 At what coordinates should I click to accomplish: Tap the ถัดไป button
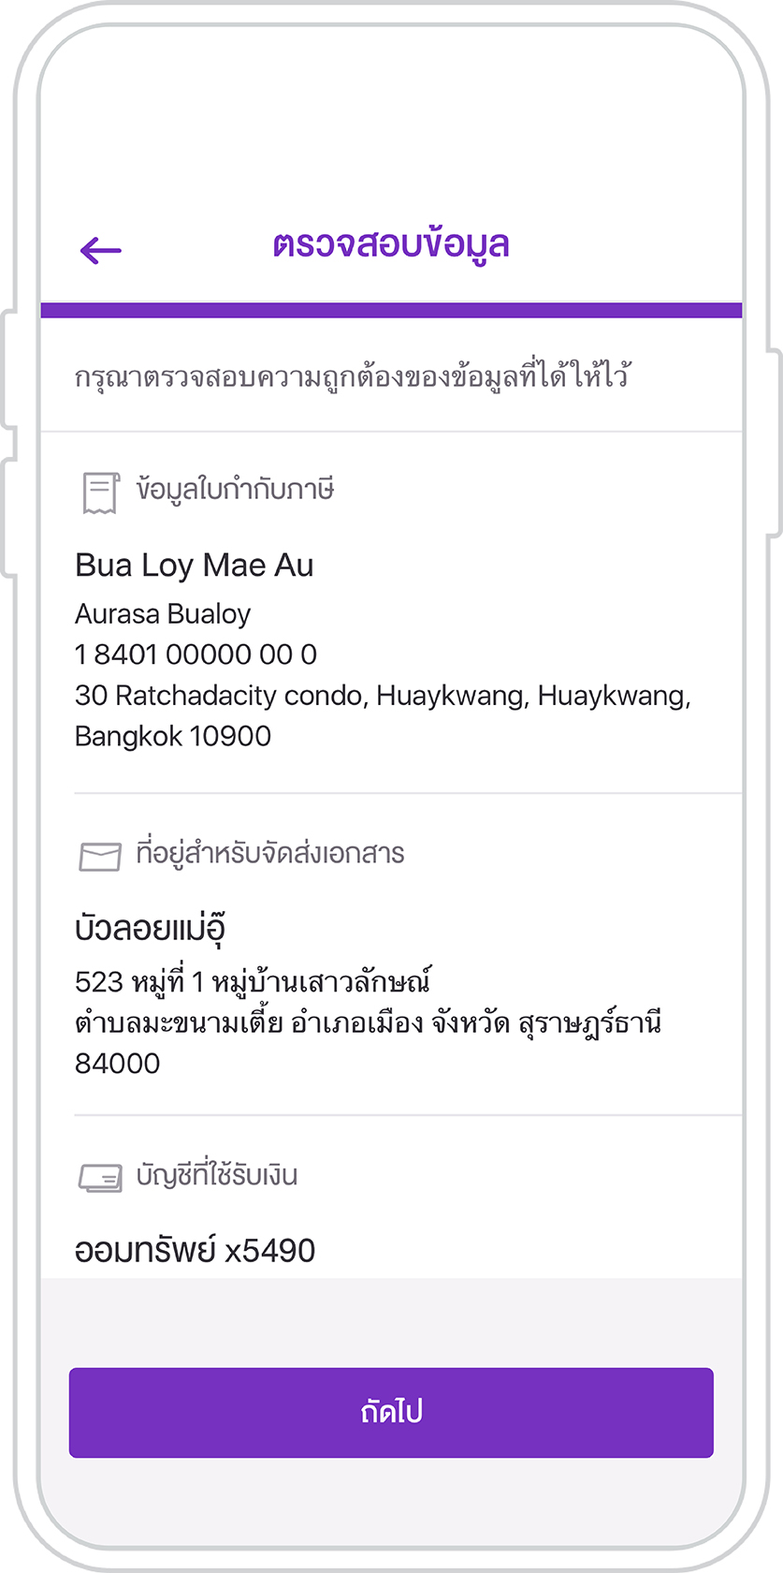tap(391, 1412)
